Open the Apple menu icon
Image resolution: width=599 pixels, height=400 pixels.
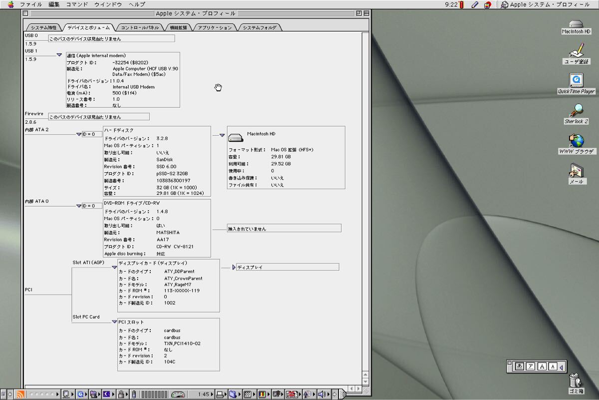[10, 4]
